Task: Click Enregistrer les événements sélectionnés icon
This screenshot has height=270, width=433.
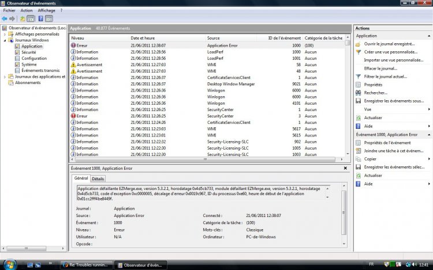Action: pos(358,167)
